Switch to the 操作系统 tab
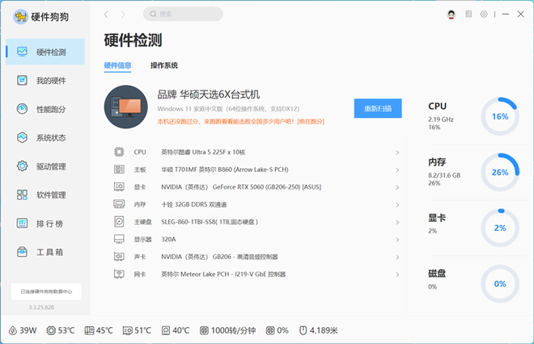The height and width of the screenshot is (344, 534). (164, 65)
